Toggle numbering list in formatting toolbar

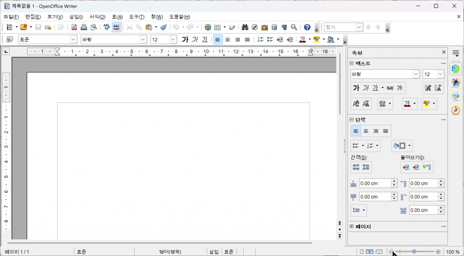point(261,39)
